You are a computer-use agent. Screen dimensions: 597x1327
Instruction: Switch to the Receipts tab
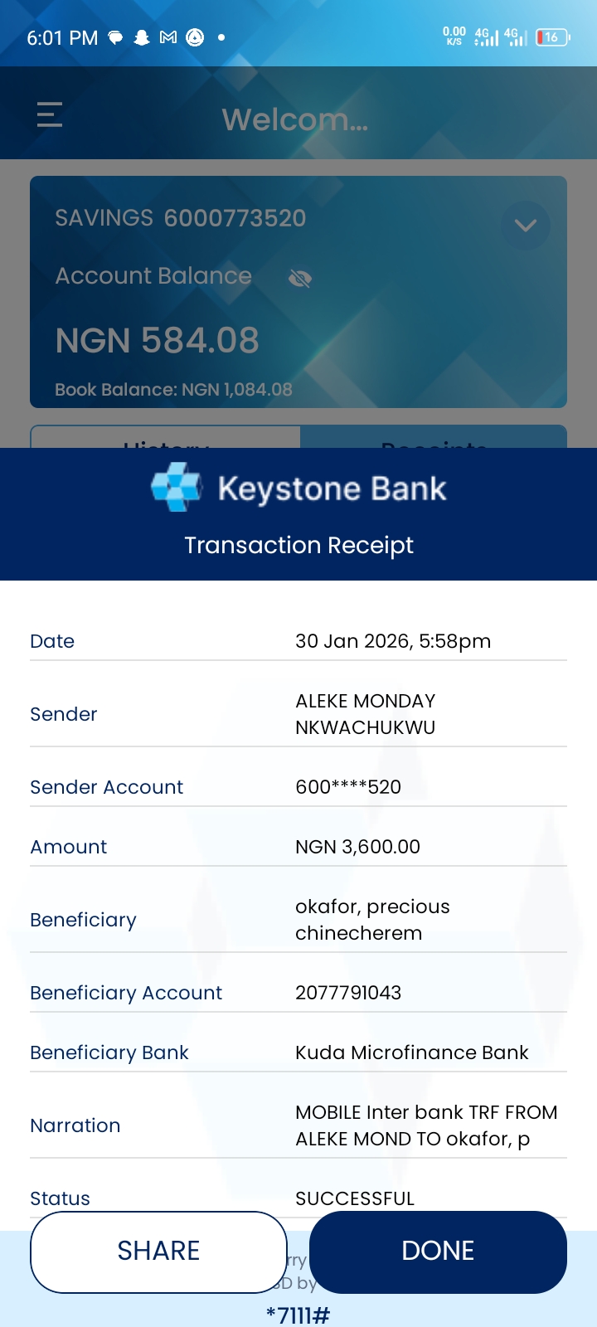[434, 438]
